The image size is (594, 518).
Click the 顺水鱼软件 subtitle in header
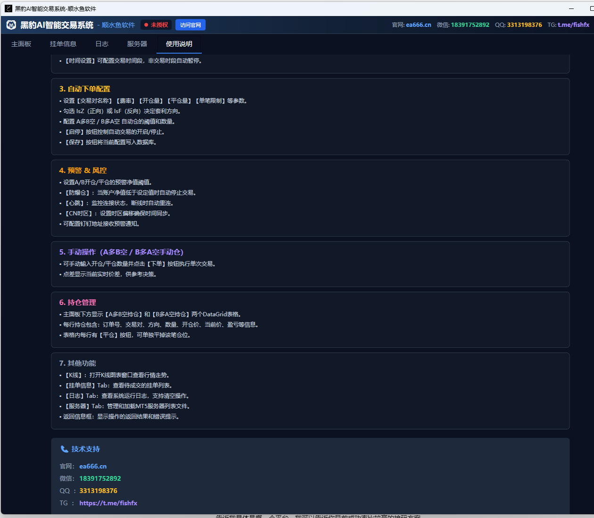click(x=118, y=25)
